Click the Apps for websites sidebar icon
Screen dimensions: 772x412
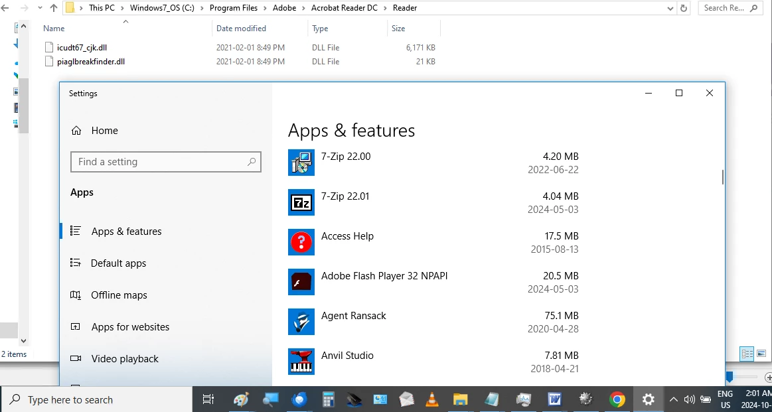pyautogui.click(x=75, y=327)
